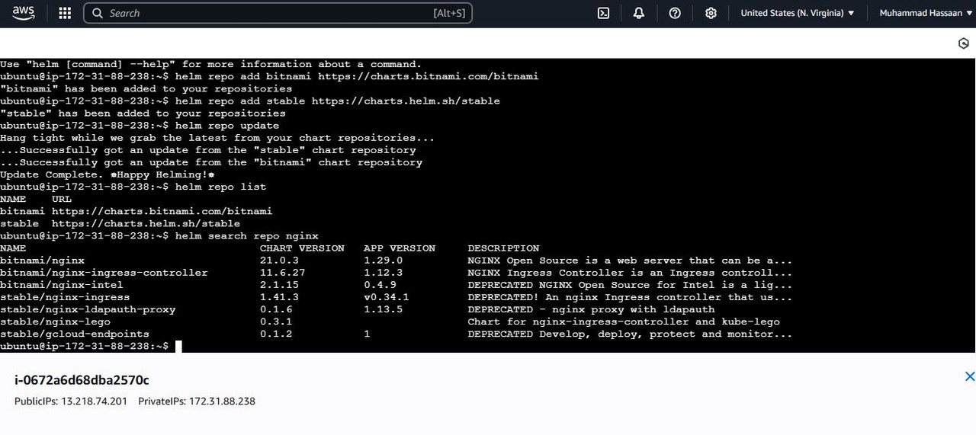976x435 pixels.
Task: Click the [Alt+S] shortcut hint in search
Action: coord(449,13)
